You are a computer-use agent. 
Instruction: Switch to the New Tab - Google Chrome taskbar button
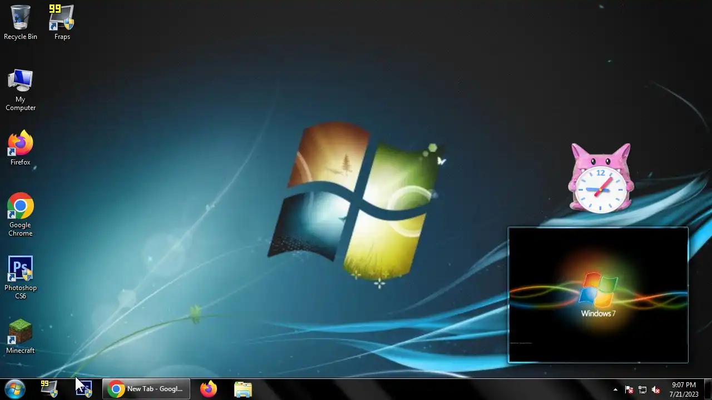[146, 389]
